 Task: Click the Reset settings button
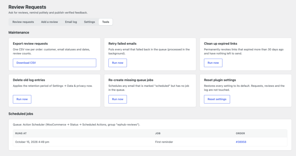point(217,99)
